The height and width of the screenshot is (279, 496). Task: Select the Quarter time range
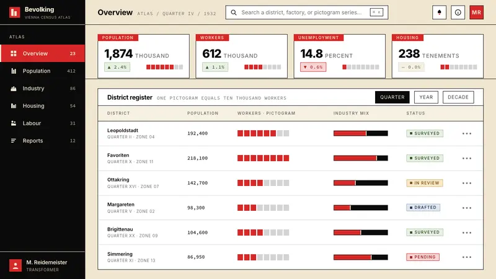(392, 97)
